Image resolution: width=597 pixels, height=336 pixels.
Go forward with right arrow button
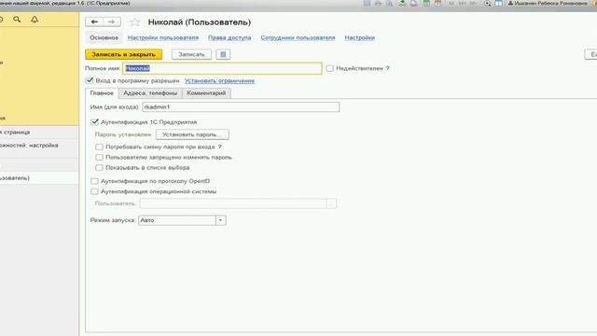click(112, 22)
